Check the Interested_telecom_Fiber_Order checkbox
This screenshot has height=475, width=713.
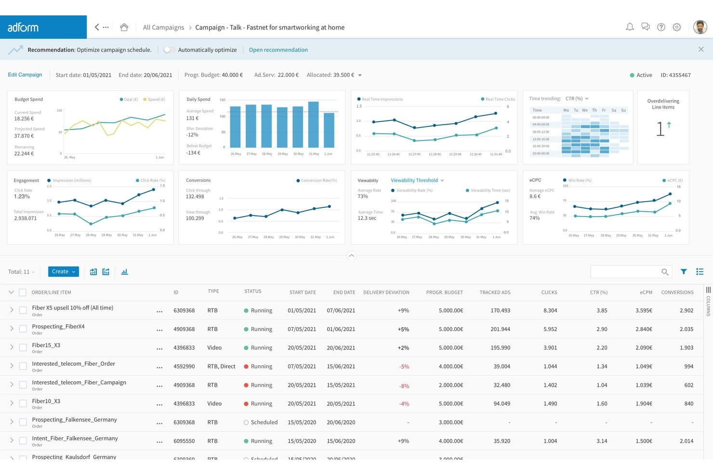click(x=23, y=366)
